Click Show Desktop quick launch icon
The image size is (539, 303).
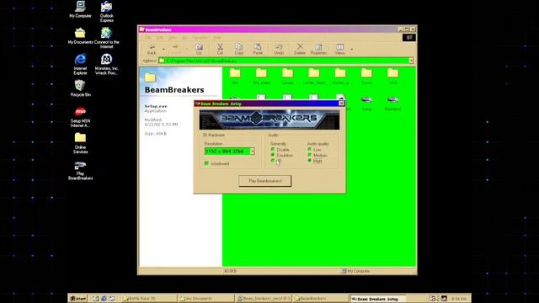point(96,299)
